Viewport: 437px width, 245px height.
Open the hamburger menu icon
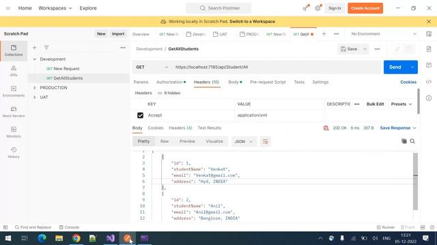tap(8, 8)
